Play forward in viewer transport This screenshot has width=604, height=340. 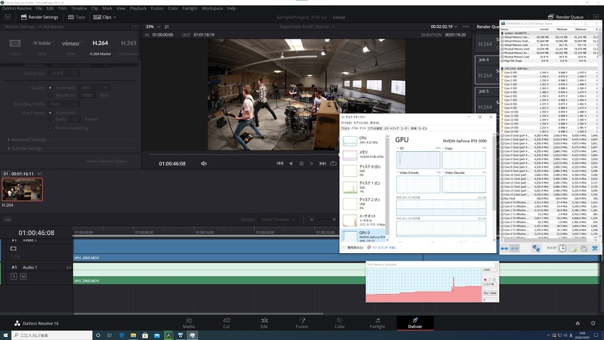[x=312, y=163]
